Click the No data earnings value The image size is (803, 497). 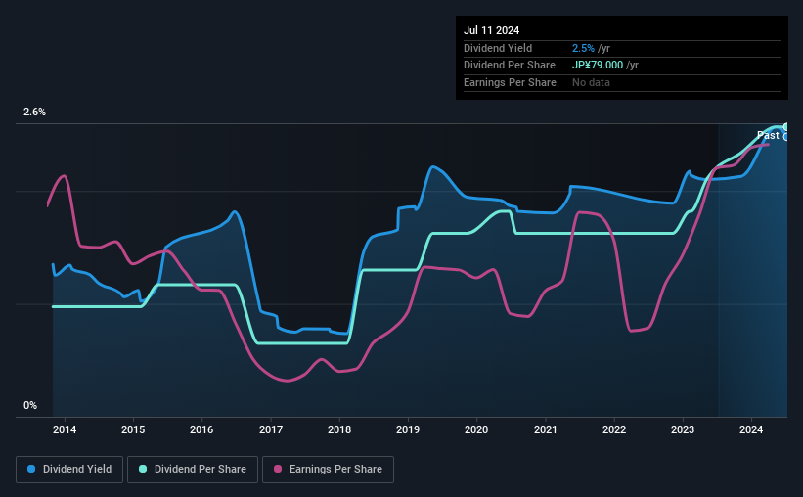point(591,82)
